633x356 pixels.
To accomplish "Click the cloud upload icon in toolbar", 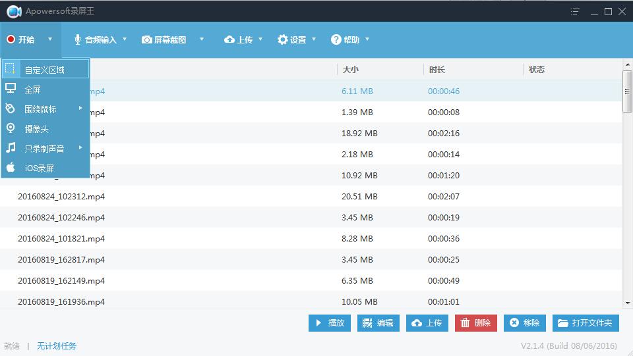I will 229,39.
